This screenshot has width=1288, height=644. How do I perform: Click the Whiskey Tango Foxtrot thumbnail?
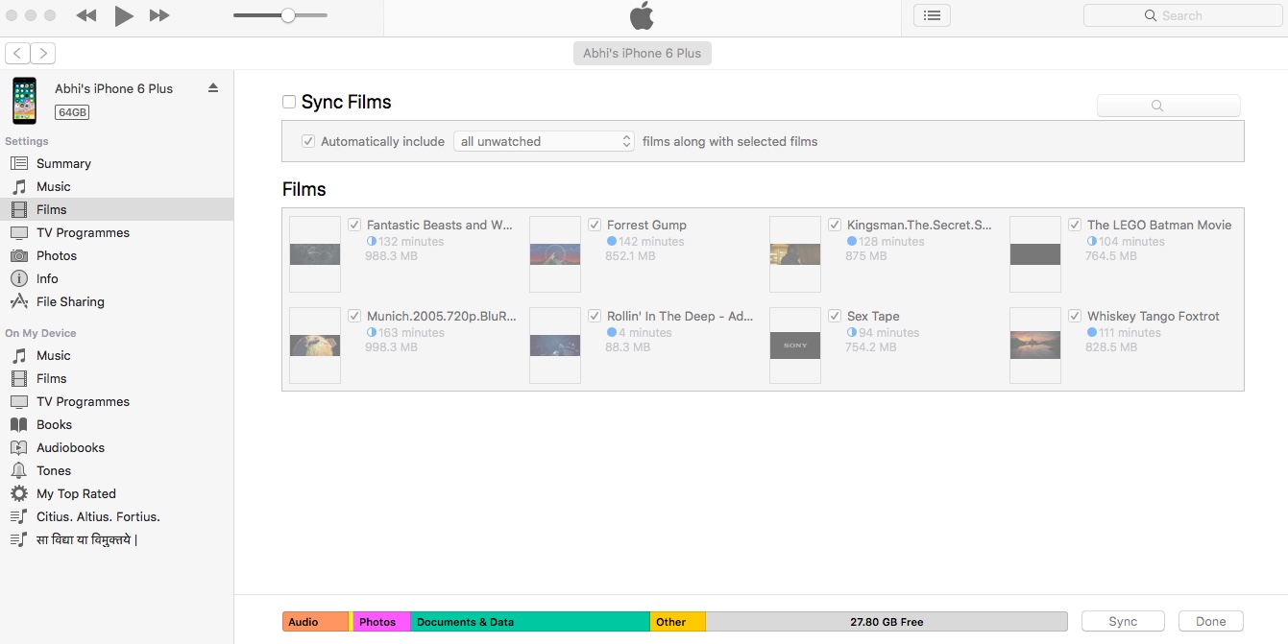tap(1035, 346)
